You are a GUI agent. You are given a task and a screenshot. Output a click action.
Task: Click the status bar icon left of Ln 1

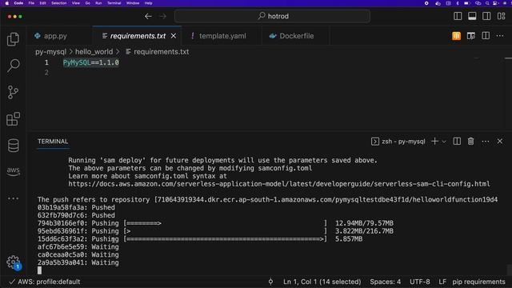coord(270,282)
